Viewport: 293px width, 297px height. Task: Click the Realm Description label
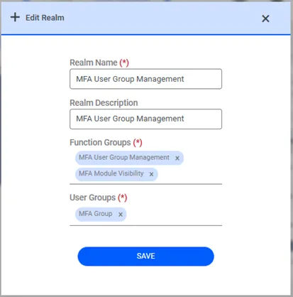pos(104,103)
